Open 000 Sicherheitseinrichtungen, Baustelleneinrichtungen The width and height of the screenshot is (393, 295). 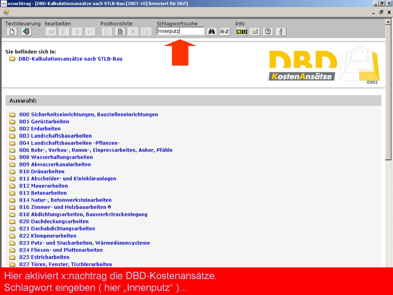pyautogui.click(x=89, y=114)
